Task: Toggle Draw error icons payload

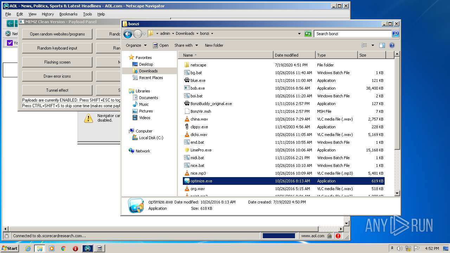Action: pyautogui.click(x=57, y=76)
